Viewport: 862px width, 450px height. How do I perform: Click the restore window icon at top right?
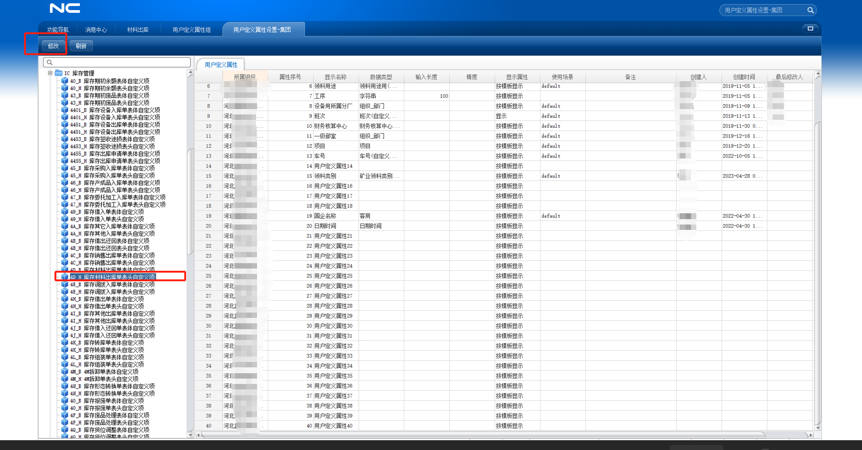click(x=810, y=28)
